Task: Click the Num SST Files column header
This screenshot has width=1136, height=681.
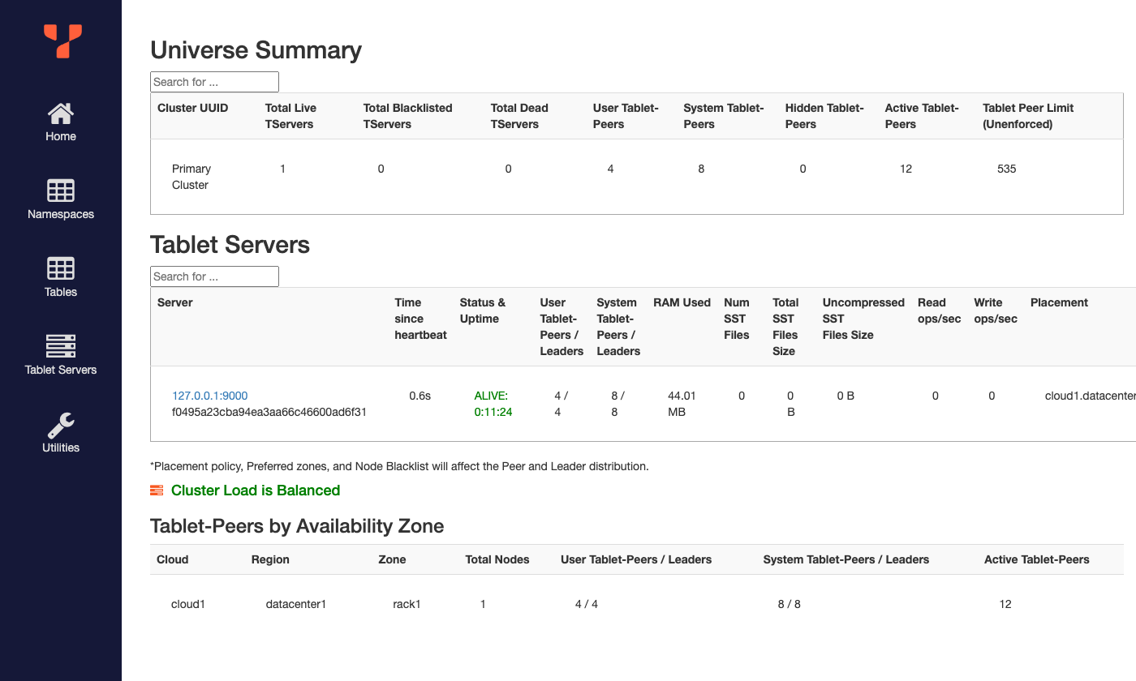Action: tap(737, 319)
